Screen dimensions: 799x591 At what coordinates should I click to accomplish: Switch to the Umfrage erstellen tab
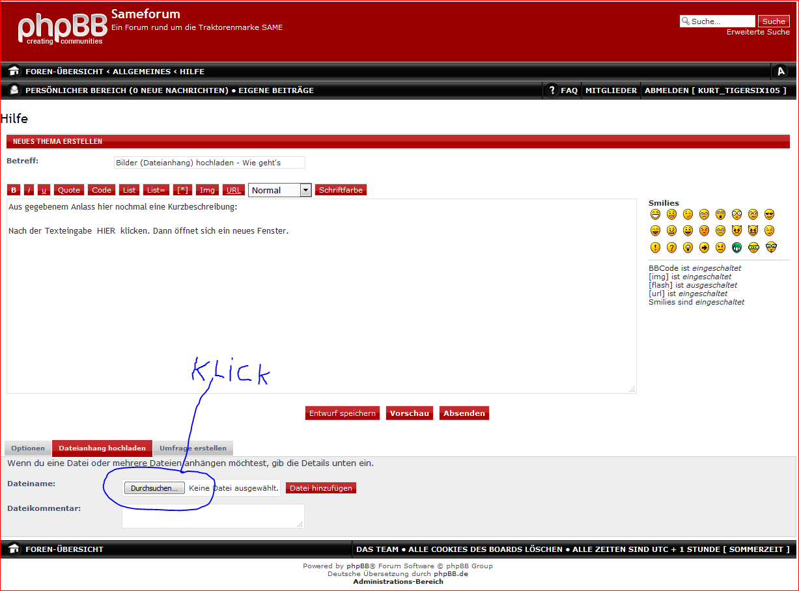[193, 448]
